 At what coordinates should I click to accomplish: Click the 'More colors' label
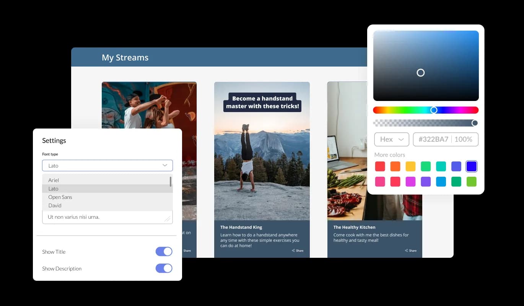[390, 155]
